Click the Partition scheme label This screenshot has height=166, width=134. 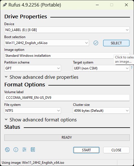pos(17,62)
